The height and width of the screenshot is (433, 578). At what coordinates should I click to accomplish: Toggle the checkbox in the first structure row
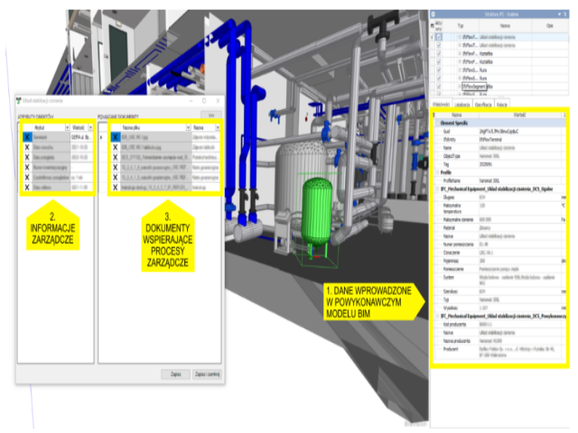click(x=440, y=38)
